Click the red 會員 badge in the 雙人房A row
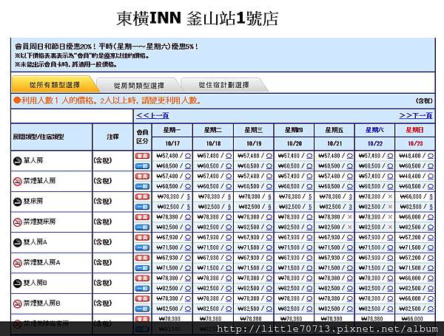This screenshot has width=444, height=336. pos(142,237)
